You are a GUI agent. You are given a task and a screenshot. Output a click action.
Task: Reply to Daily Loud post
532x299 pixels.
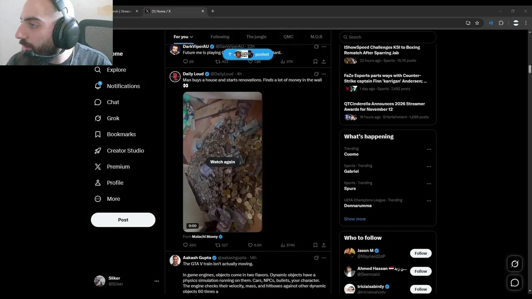click(x=189, y=245)
